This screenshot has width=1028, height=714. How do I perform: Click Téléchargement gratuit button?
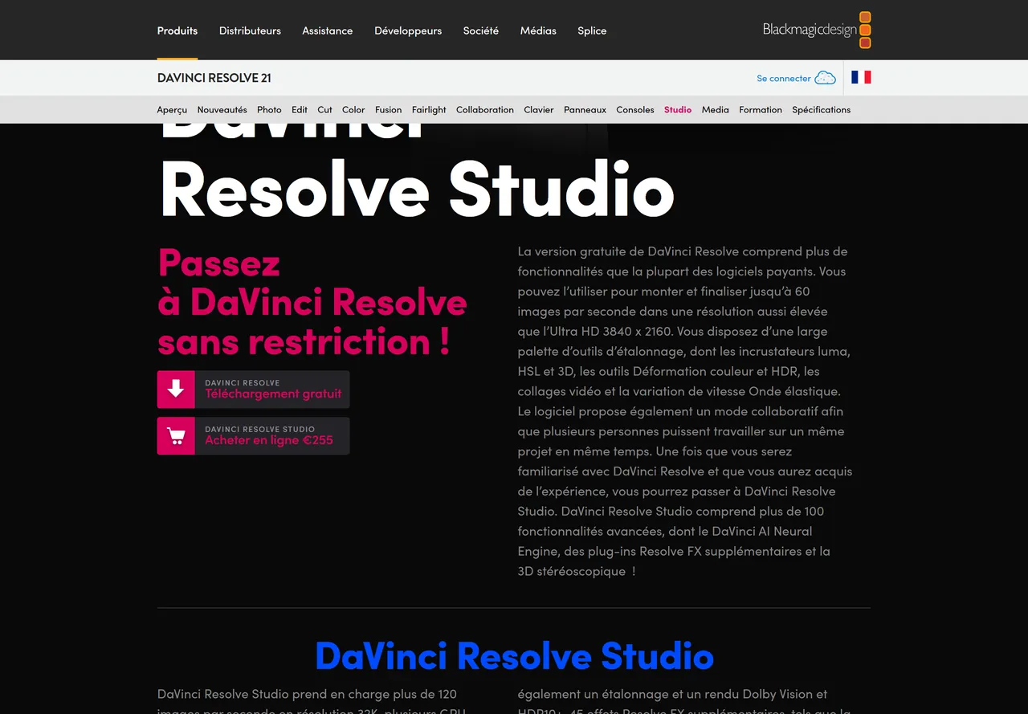point(254,390)
